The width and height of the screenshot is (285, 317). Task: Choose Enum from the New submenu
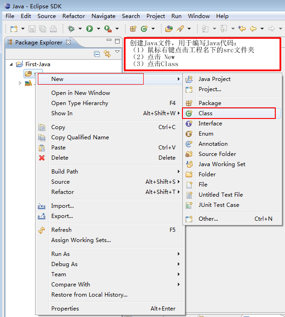(x=232, y=134)
